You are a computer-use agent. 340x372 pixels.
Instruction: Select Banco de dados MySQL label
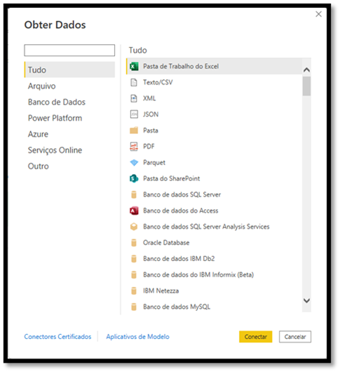tap(177, 307)
